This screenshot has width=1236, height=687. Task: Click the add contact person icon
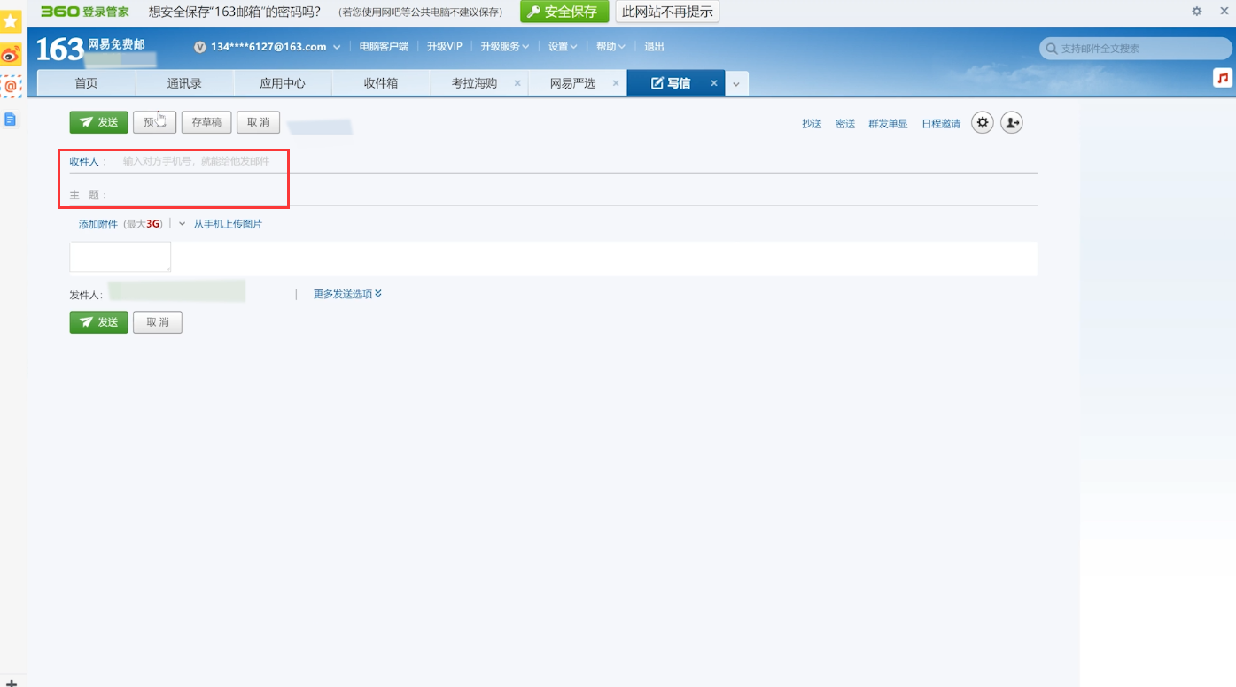pyautogui.click(x=1012, y=123)
